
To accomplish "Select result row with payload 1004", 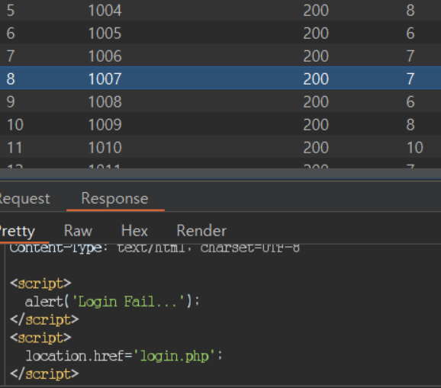I will pos(220,11).
